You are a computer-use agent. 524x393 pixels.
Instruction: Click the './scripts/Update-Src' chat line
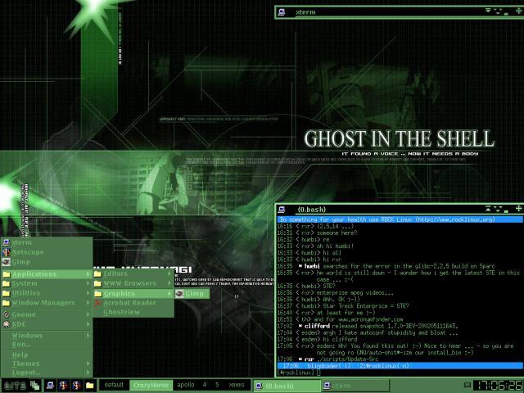pyautogui.click(x=328, y=359)
